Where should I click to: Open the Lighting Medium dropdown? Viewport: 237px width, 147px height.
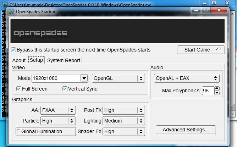click(123, 121)
